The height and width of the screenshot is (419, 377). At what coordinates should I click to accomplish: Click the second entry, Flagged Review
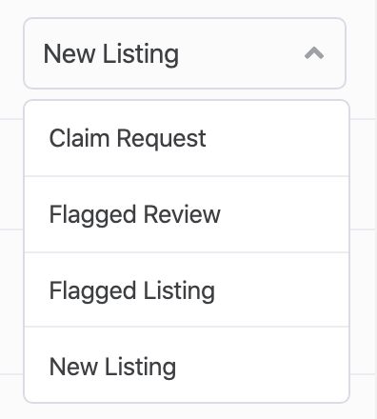[x=187, y=214]
